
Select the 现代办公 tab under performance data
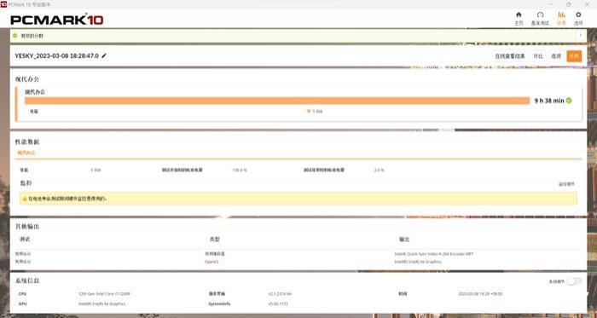coord(26,153)
